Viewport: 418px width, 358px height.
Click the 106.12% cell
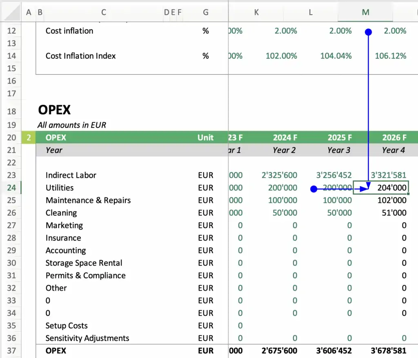pos(391,56)
